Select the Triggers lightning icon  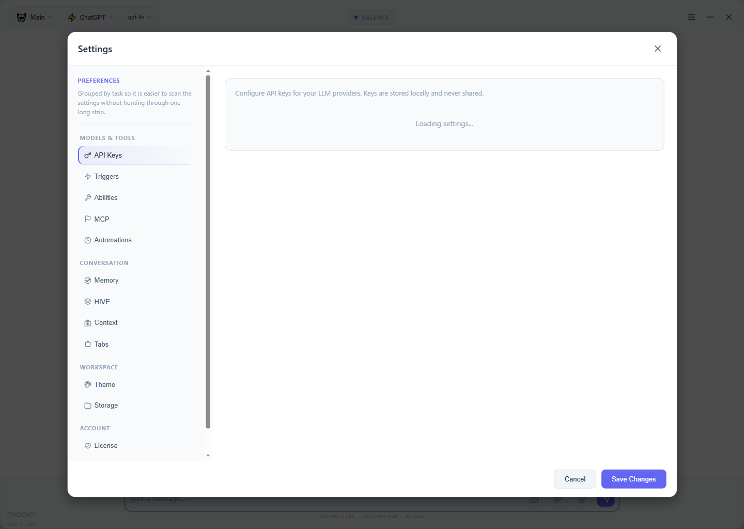[88, 176]
